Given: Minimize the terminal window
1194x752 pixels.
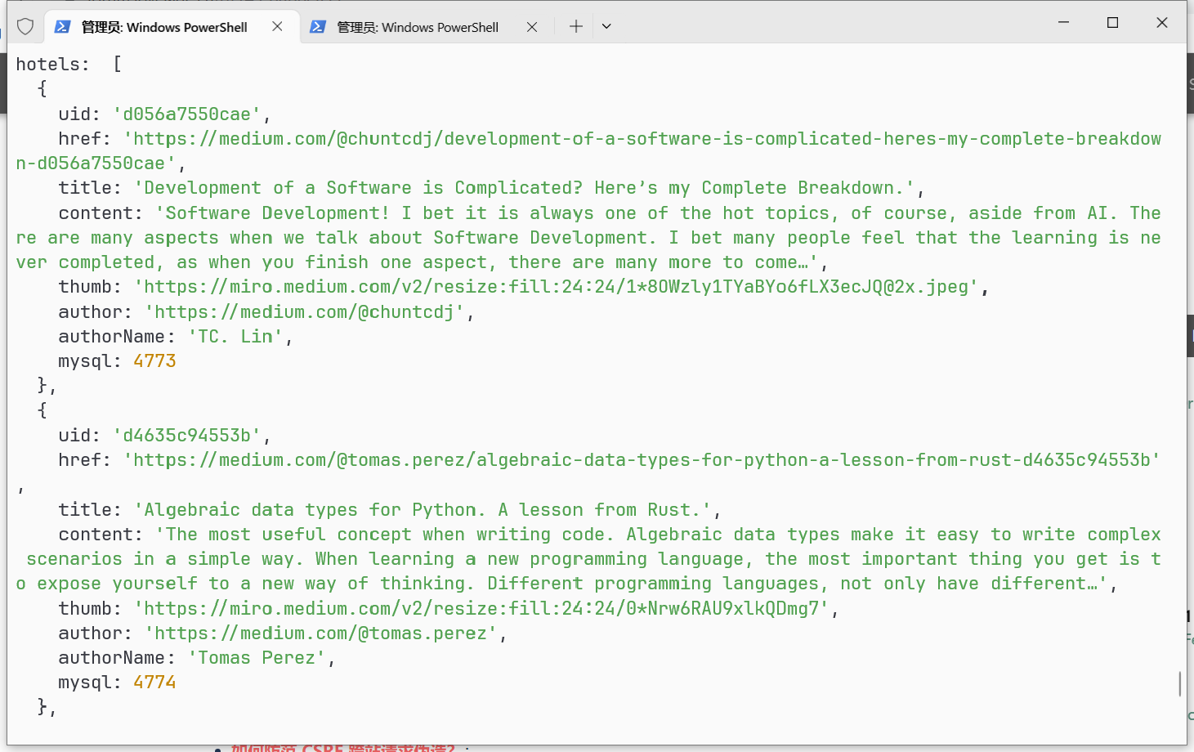Looking at the screenshot, I should click(x=1063, y=23).
